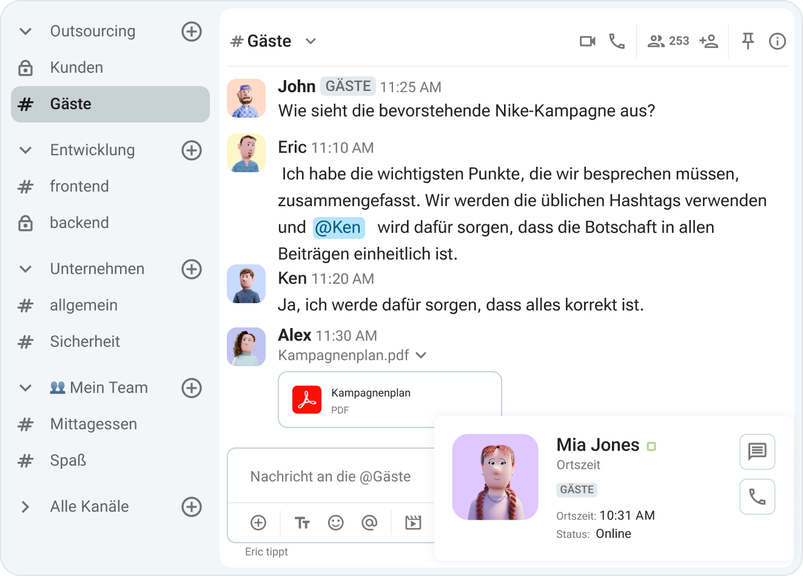
Task: Message Mia Jones from her profile card
Action: click(756, 452)
